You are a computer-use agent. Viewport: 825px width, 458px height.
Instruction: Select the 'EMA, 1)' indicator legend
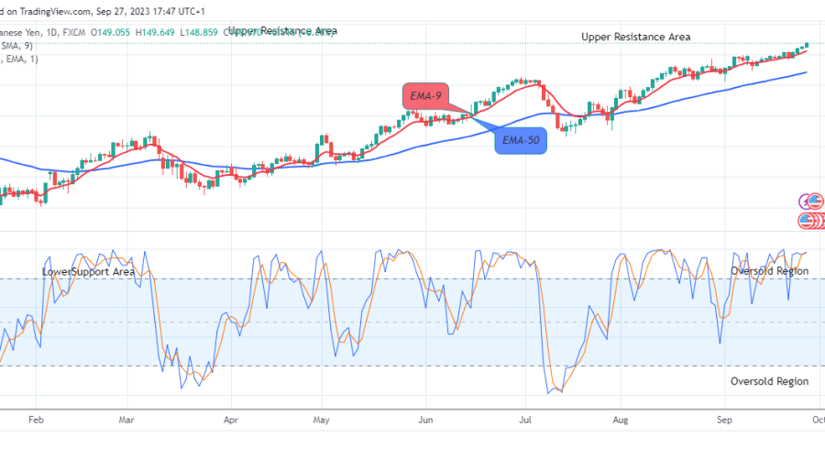coord(19,59)
